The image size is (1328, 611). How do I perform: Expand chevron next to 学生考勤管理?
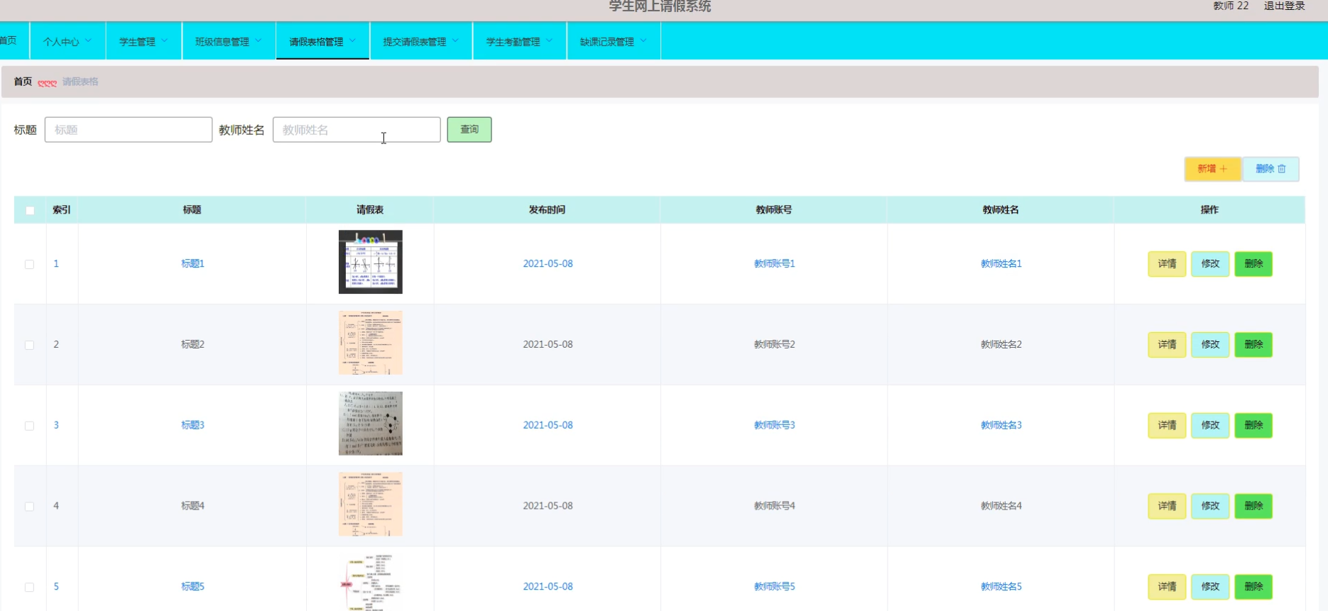[x=549, y=40]
